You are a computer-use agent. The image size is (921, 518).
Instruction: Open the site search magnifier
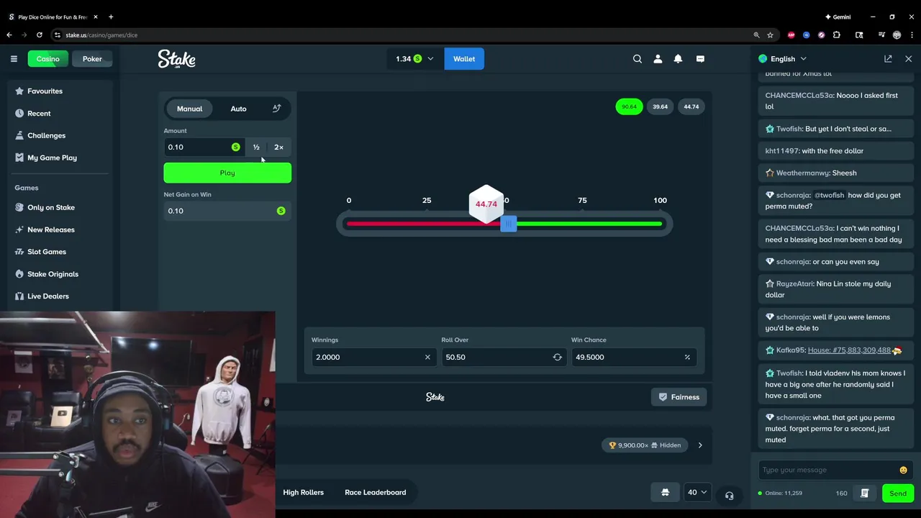pos(638,59)
